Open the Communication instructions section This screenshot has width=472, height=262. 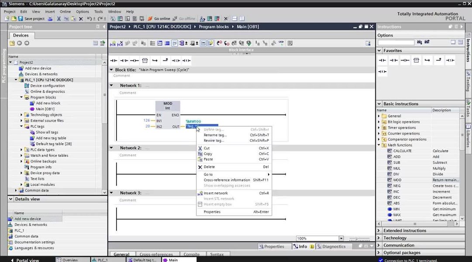[x=399, y=245]
